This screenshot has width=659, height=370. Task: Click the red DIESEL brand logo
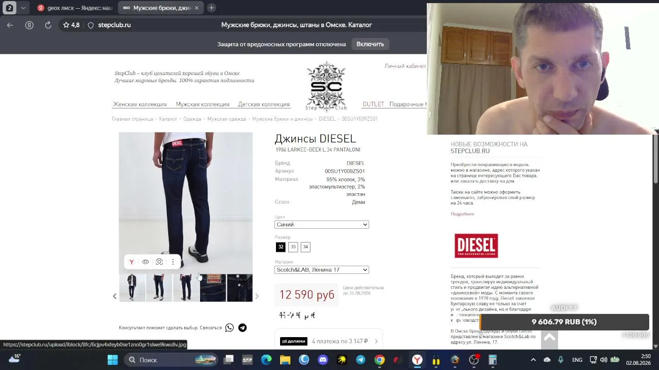[476, 246]
